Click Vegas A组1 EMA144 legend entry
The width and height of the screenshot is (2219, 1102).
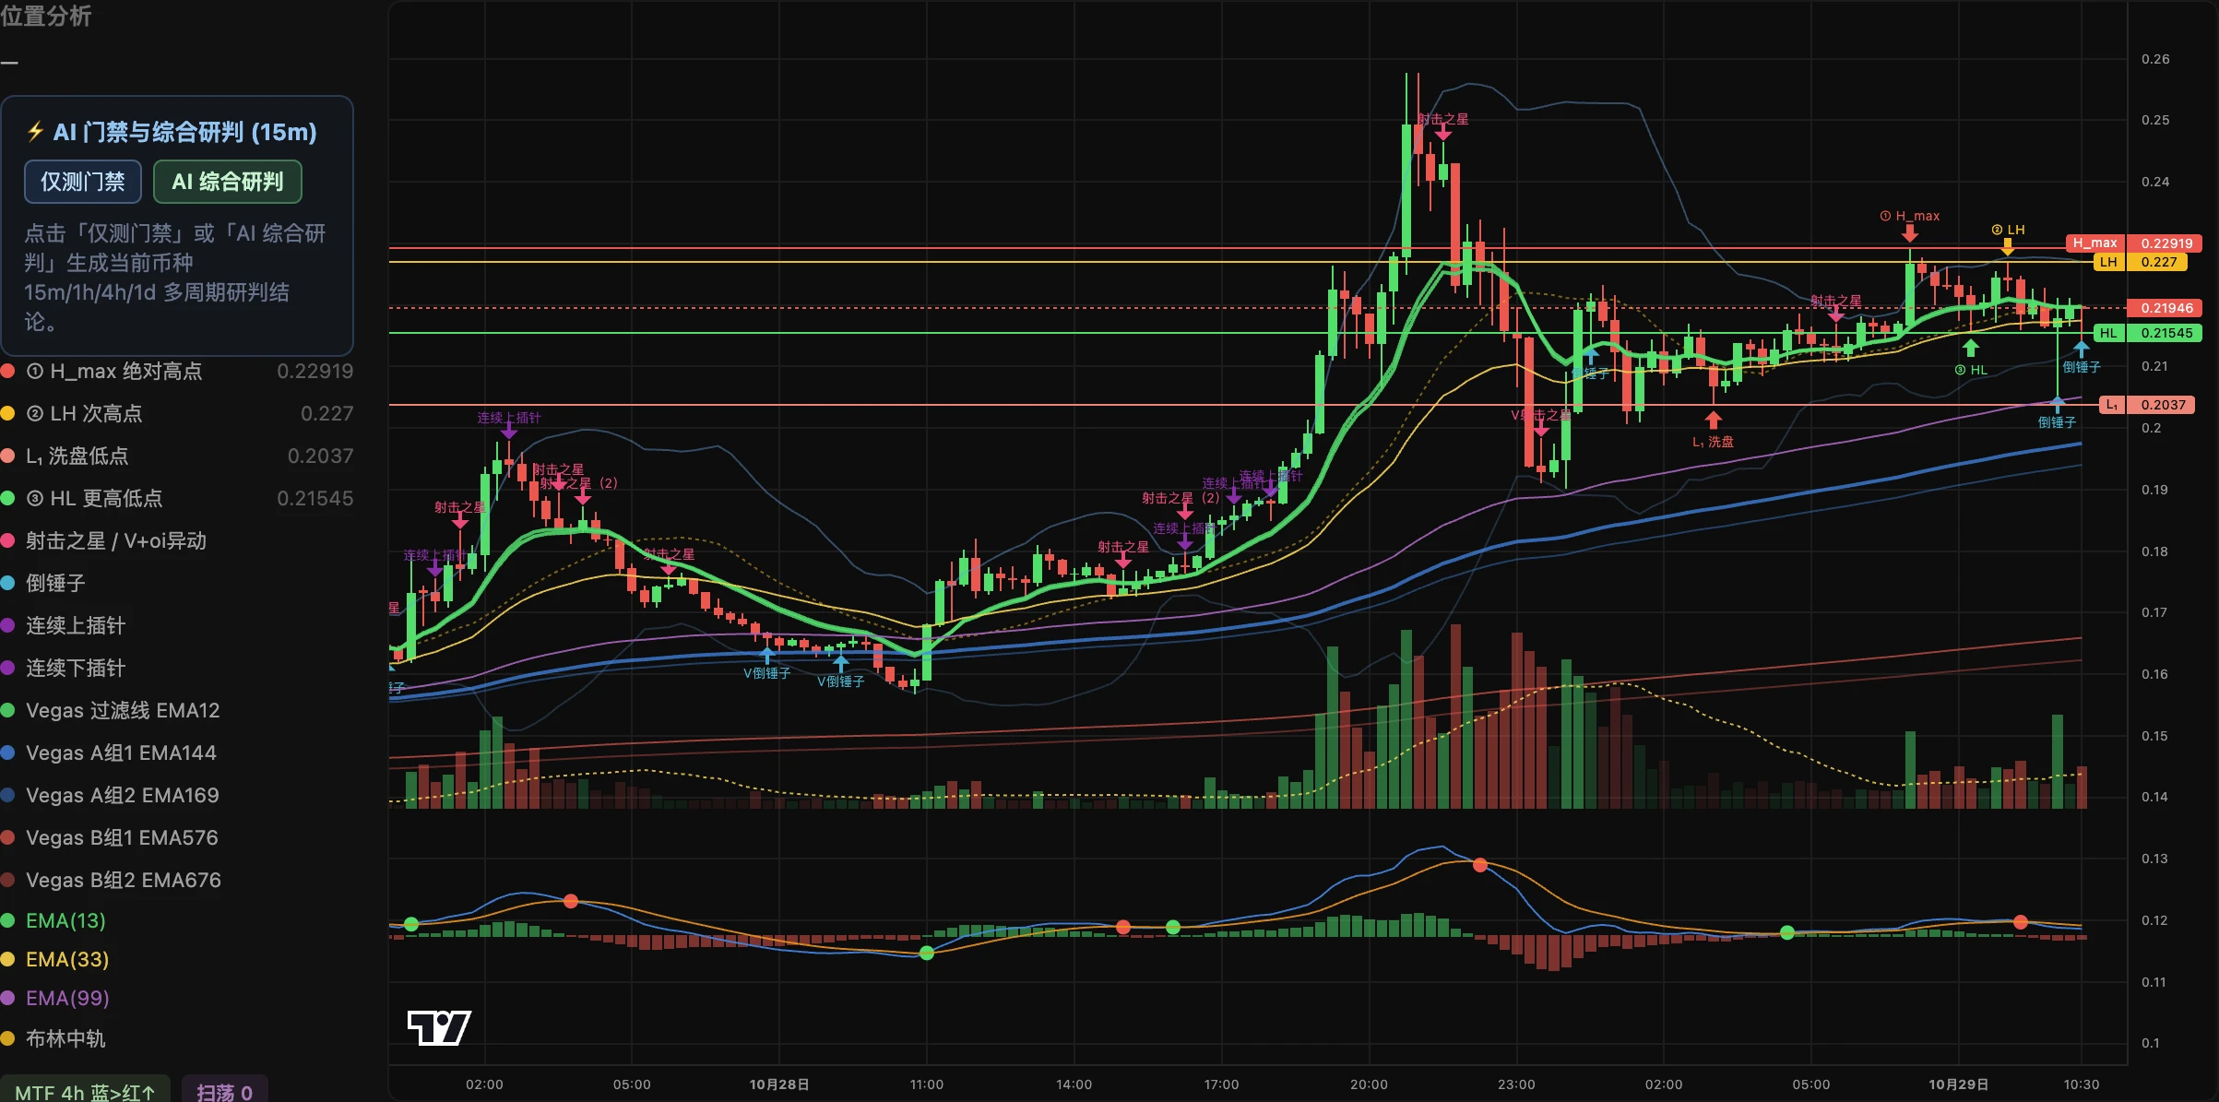pyautogui.click(x=109, y=752)
